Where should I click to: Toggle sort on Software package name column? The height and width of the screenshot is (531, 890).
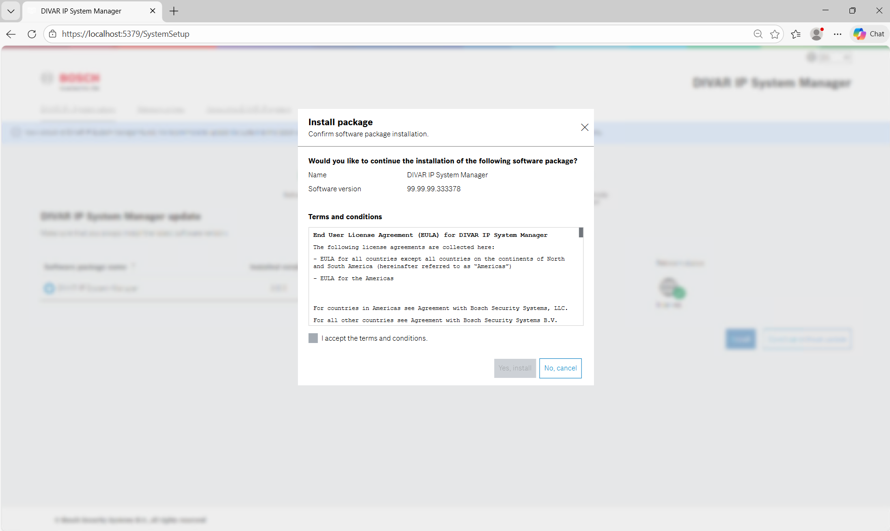pyautogui.click(x=134, y=265)
